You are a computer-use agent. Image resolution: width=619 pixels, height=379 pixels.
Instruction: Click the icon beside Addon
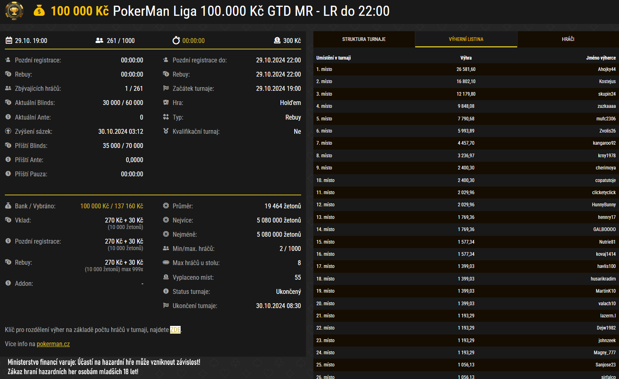(8, 283)
